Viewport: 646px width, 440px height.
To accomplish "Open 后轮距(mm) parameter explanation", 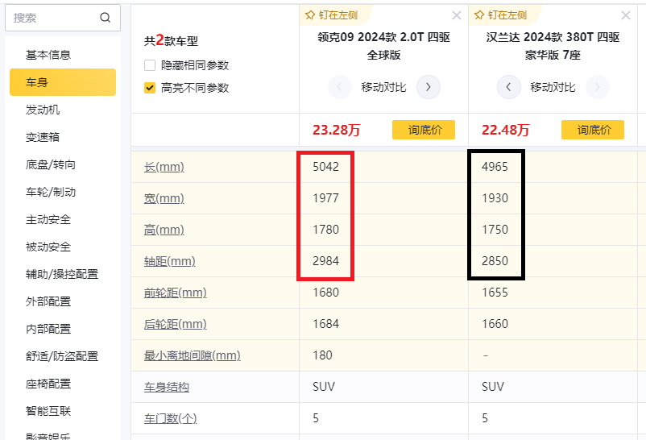I will point(175,324).
